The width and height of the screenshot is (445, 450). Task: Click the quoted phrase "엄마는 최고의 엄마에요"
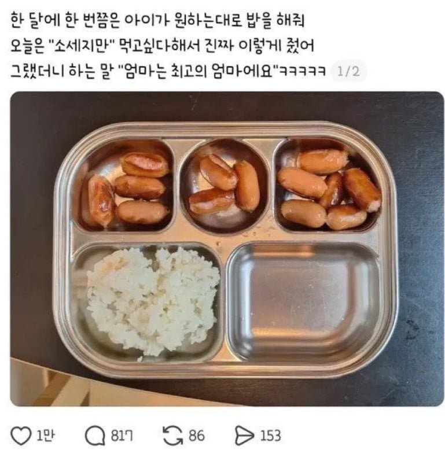199,71
